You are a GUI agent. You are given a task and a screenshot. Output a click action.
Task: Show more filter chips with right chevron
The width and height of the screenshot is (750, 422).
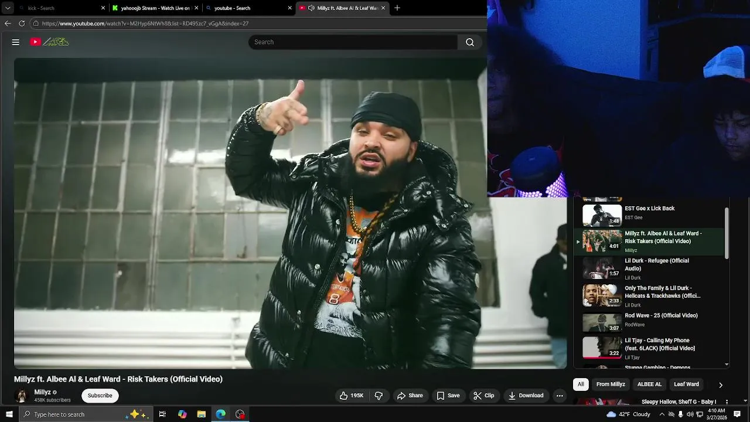pyautogui.click(x=720, y=385)
